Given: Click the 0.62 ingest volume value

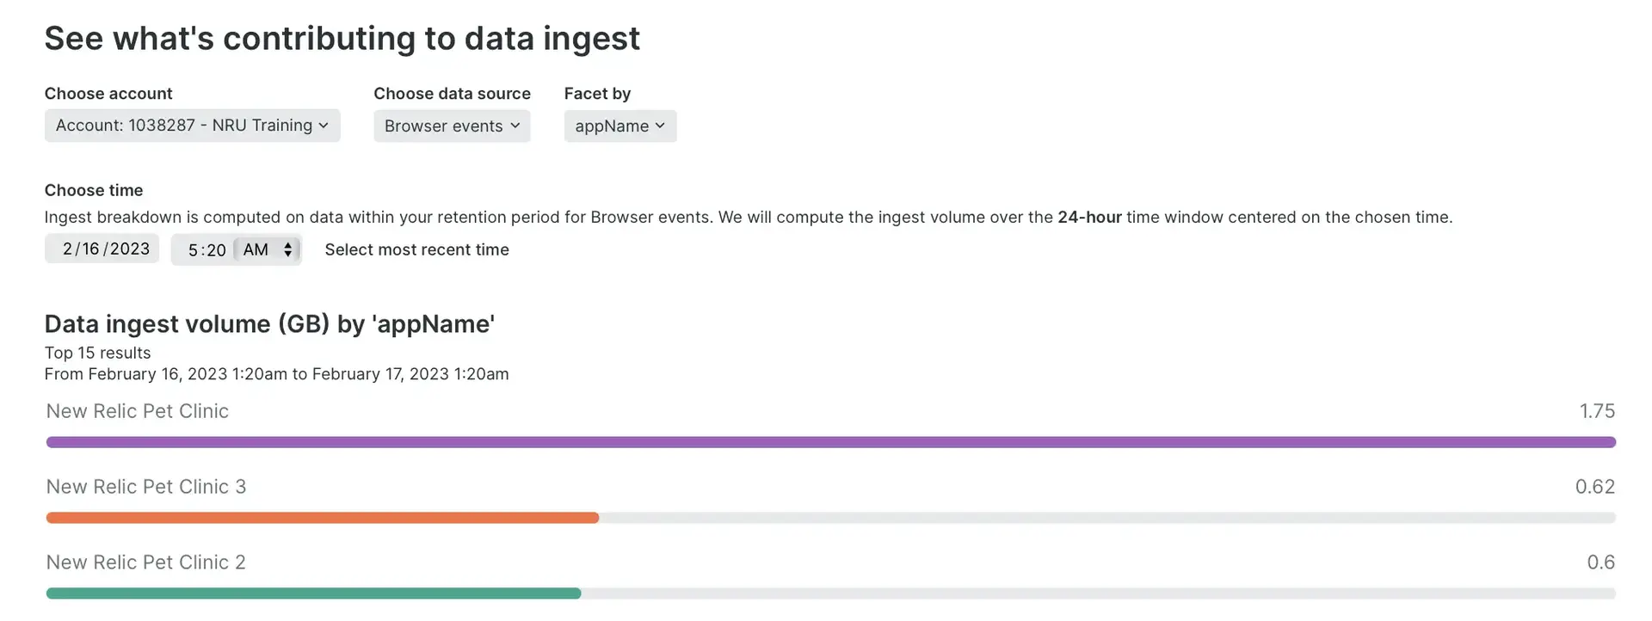Looking at the screenshot, I should pyautogui.click(x=1594, y=487).
